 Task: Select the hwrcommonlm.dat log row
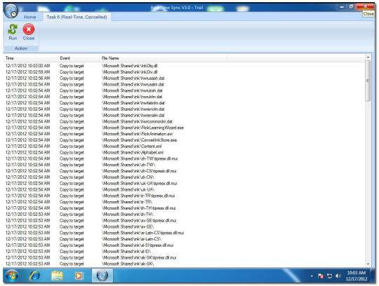[x=185, y=121]
